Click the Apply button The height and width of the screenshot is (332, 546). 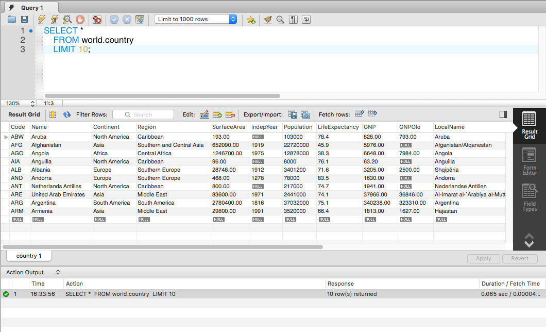tap(483, 258)
